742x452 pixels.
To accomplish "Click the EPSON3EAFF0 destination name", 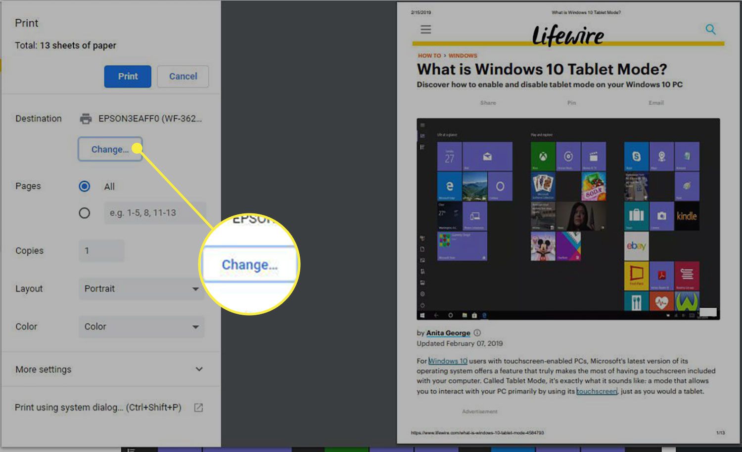I will [x=150, y=119].
